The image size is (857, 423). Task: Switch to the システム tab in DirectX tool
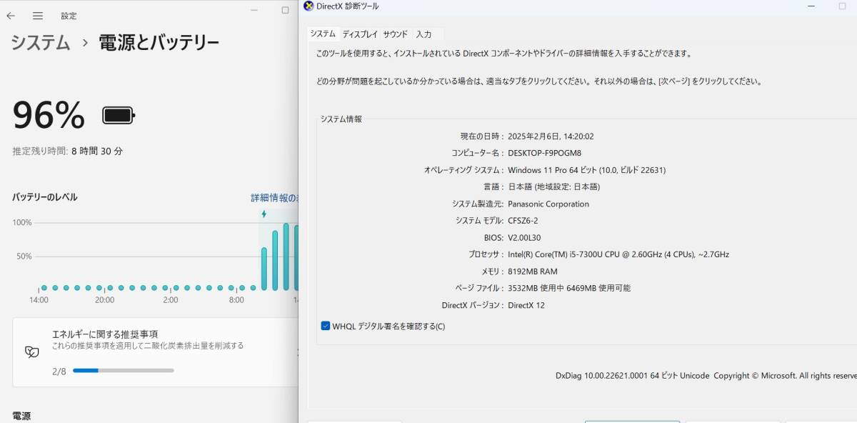tap(323, 34)
